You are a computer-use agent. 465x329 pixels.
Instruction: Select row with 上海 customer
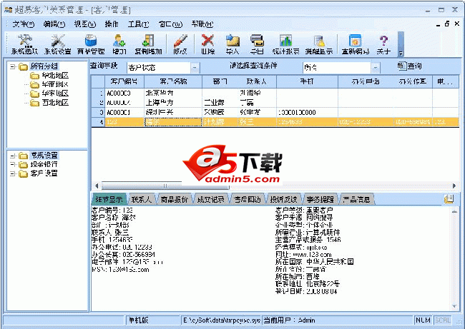pyautogui.click(x=275, y=103)
